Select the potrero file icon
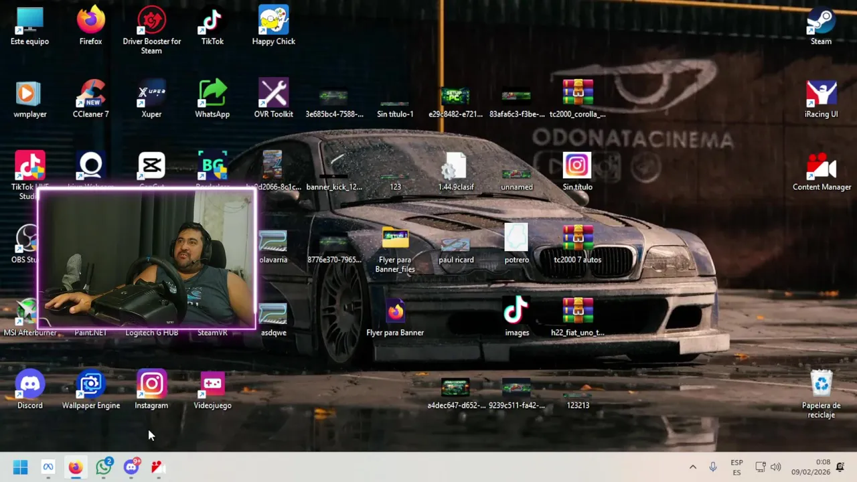 [x=516, y=244]
